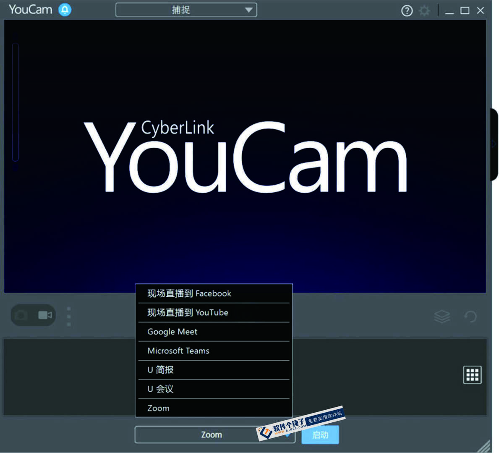Image resolution: width=499 pixels, height=453 pixels.
Task: Open the 捕捉 mode dropdown
Action: coord(186,10)
